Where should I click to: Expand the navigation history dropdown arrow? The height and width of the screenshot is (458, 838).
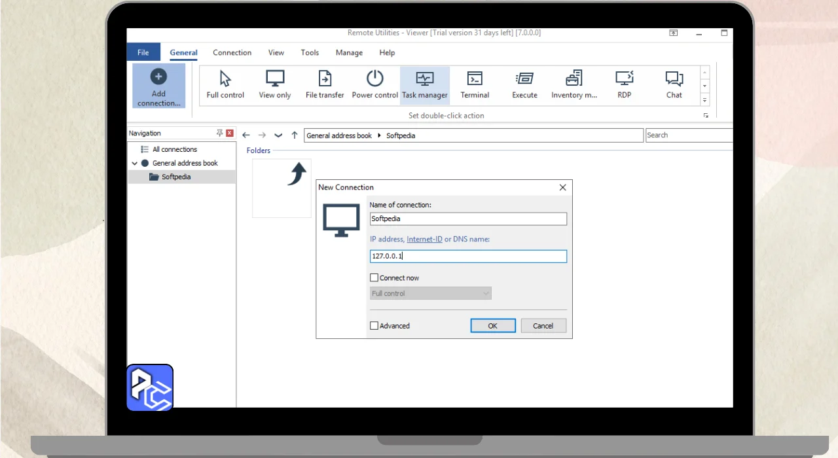278,135
